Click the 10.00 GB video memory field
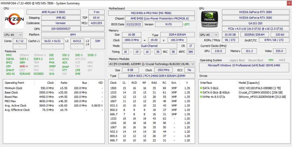Viewport: 292px width, 147px height. 230,35
